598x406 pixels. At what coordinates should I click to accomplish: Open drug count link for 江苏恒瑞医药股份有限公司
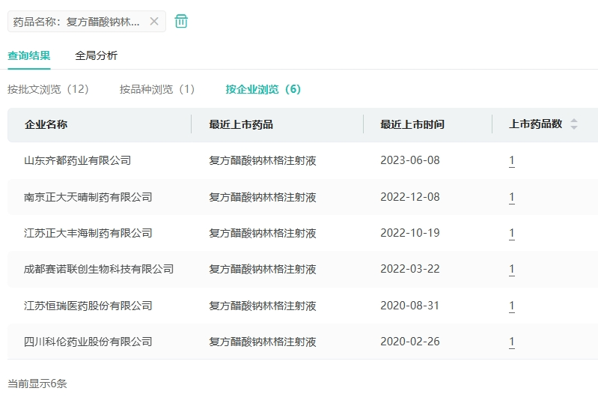pos(512,306)
